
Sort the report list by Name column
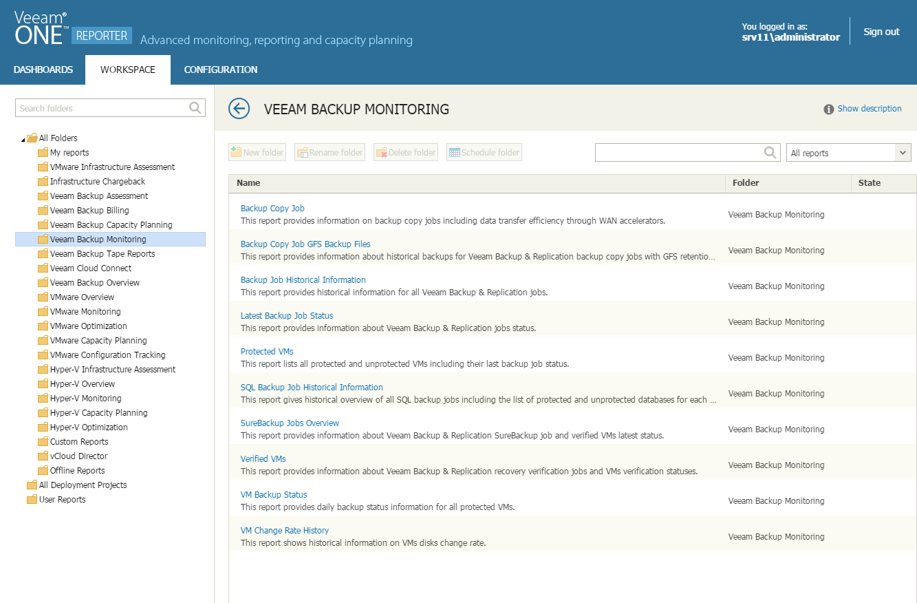tap(249, 183)
